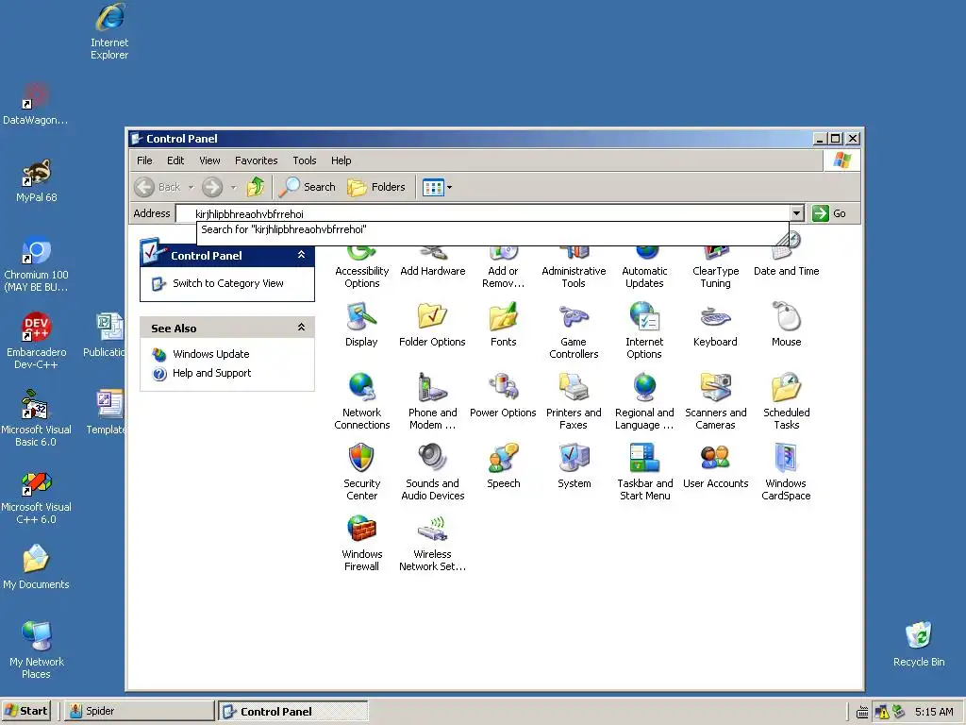The width and height of the screenshot is (966, 725).
Task: Open Keyboard settings icon
Action: tap(715, 325)
